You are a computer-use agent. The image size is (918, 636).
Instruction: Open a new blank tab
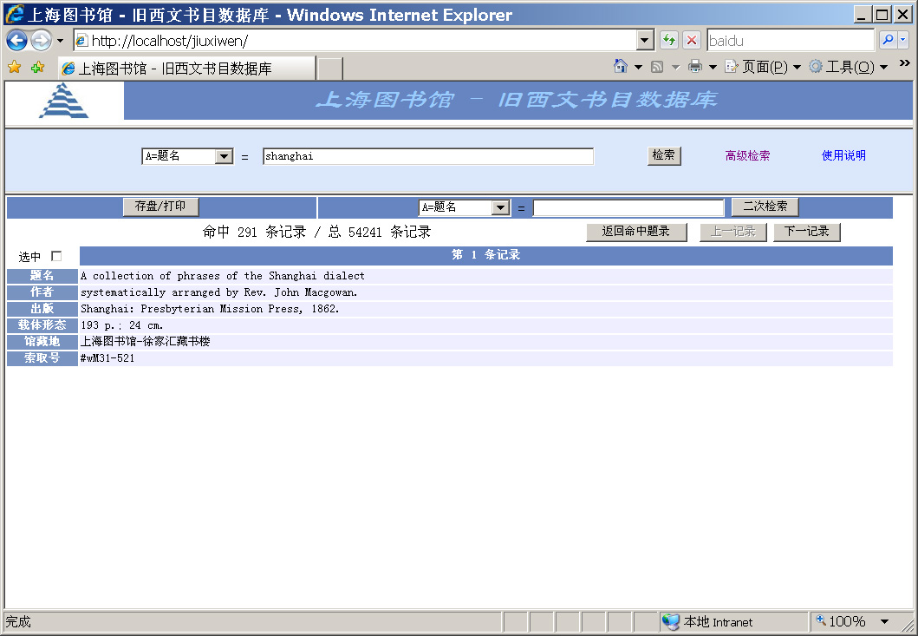[x=329, y=68]
